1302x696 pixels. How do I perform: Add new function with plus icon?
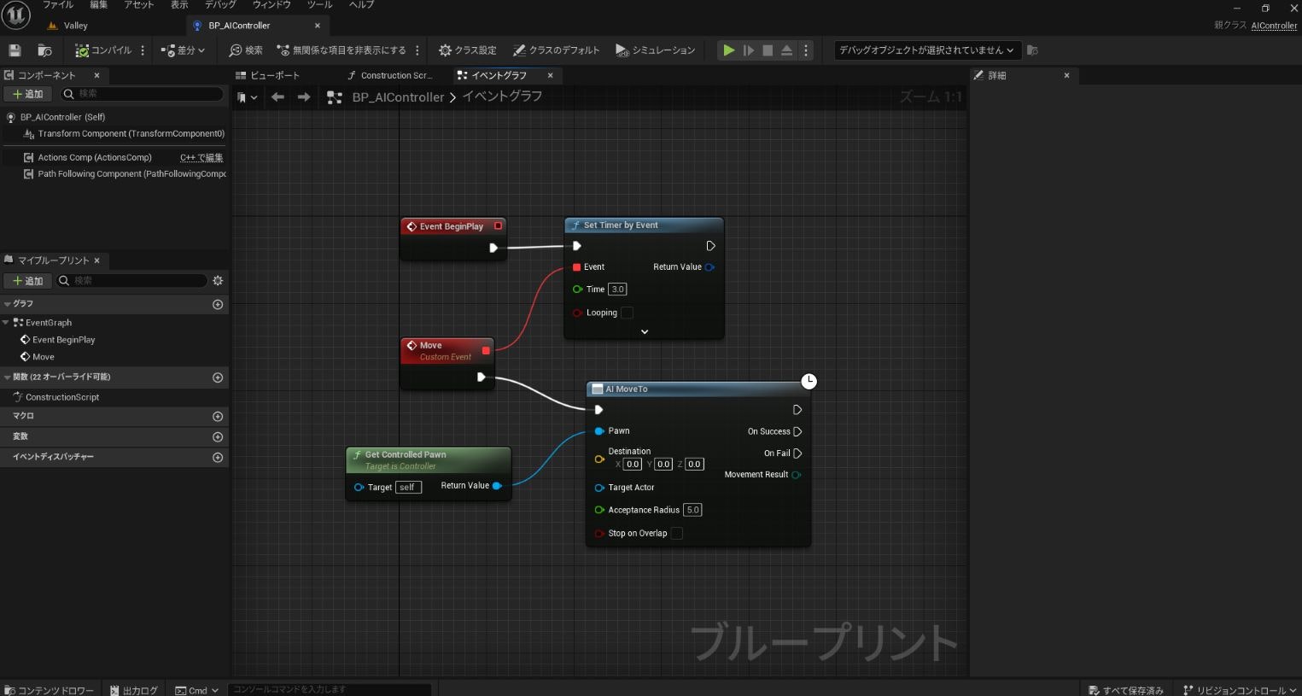[x=218, y=377]
